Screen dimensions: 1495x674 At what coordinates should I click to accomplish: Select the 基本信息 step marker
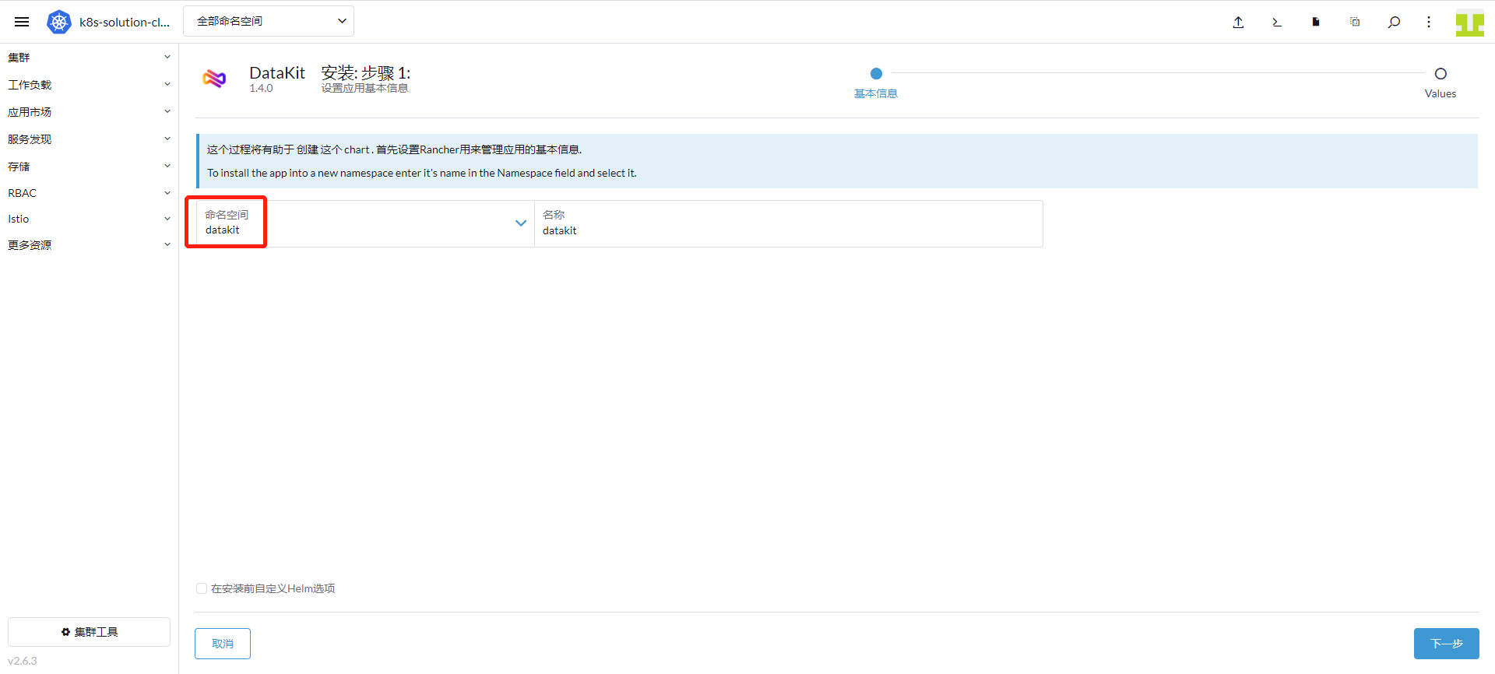876,74
